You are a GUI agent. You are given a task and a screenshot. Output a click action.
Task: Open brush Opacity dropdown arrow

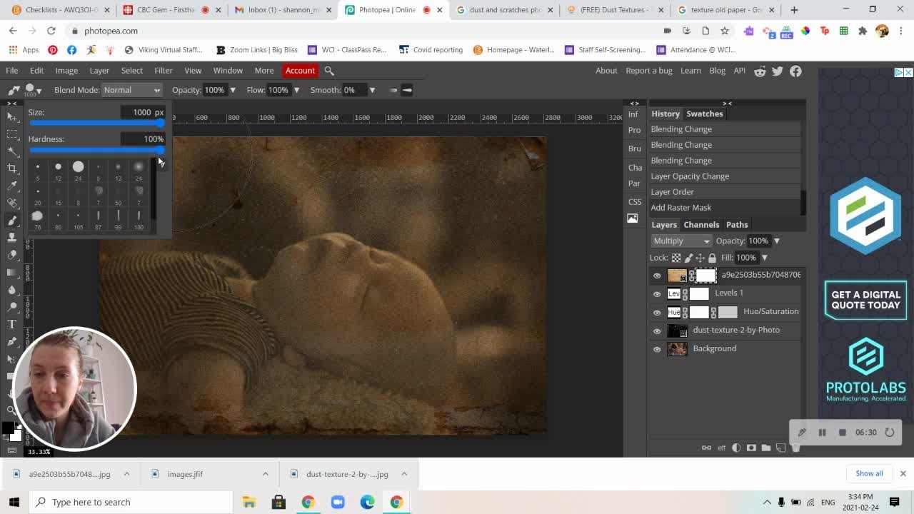(232, 90)
